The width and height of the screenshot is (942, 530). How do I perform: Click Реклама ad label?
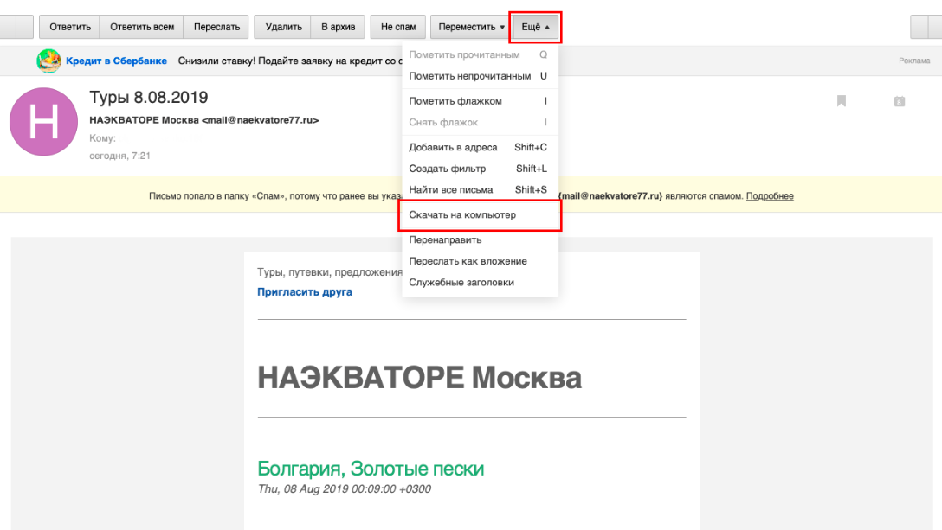(x=914, y=61)
